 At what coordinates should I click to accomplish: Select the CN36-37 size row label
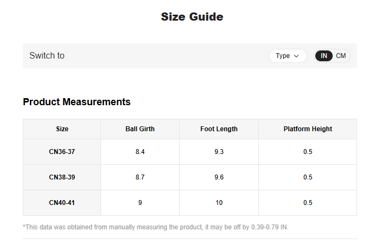[x=62, y=152]
